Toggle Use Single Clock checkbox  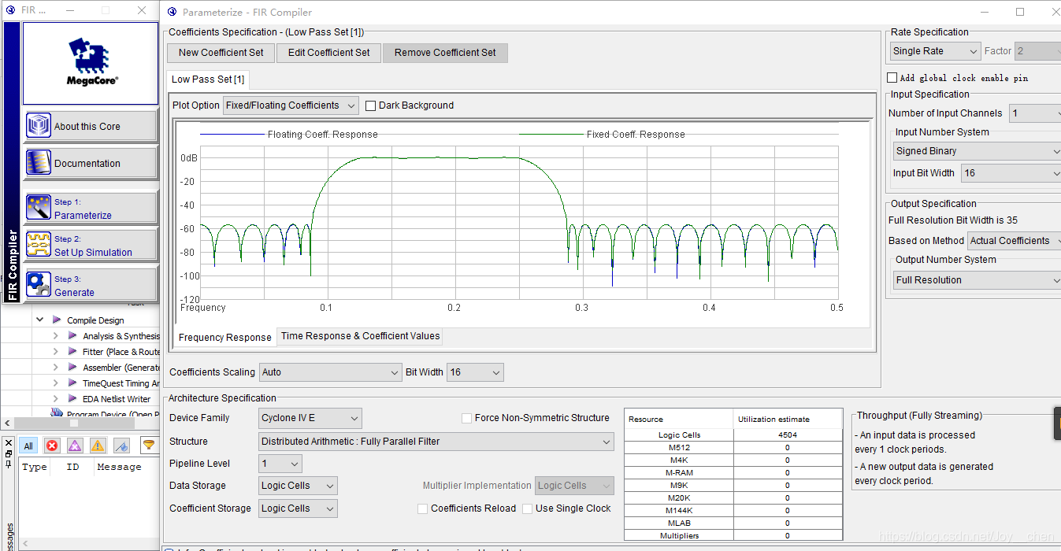coord(527,508)
